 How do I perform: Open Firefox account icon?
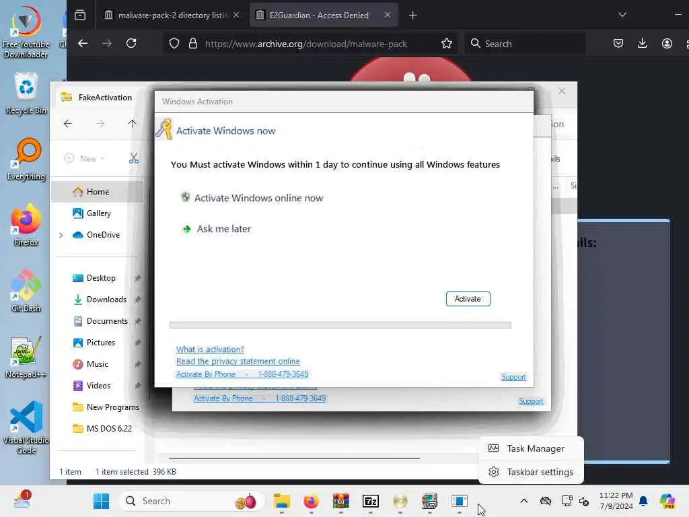coord(667,43)
